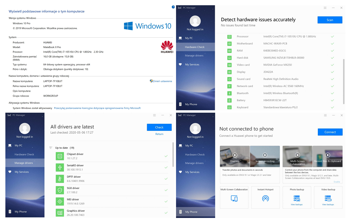Screen dimensions: 352x221
Task: Click the Connect button to pair a phone
Action: point(330,132)
